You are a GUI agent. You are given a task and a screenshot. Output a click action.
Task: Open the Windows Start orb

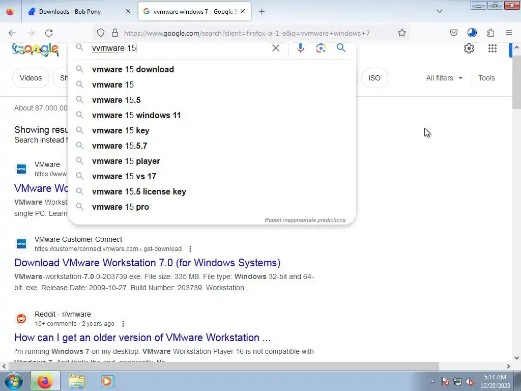[14, 381]
